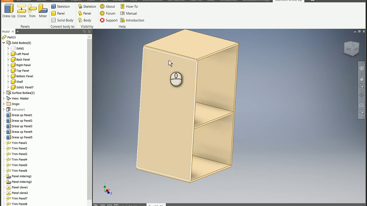Select the Part13 root node
Viewport: 367px width, 206px height.
[9, 37]
